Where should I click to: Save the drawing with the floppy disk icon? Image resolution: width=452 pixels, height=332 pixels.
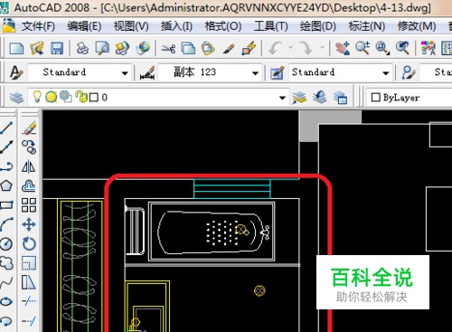click(x=57, y=48)
